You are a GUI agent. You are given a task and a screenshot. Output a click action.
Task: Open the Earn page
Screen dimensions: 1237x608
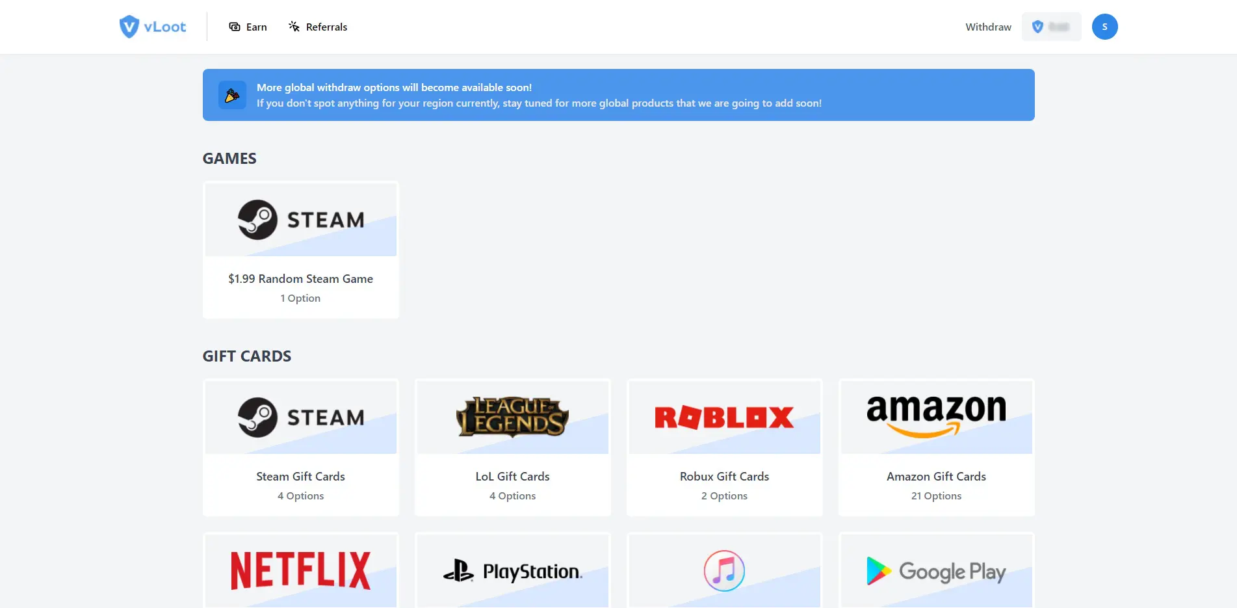click(248, 27)
